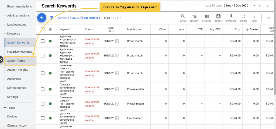The image size is (276, 129).
Task: Go to Negative Keywords page
Action: point(19,52)
